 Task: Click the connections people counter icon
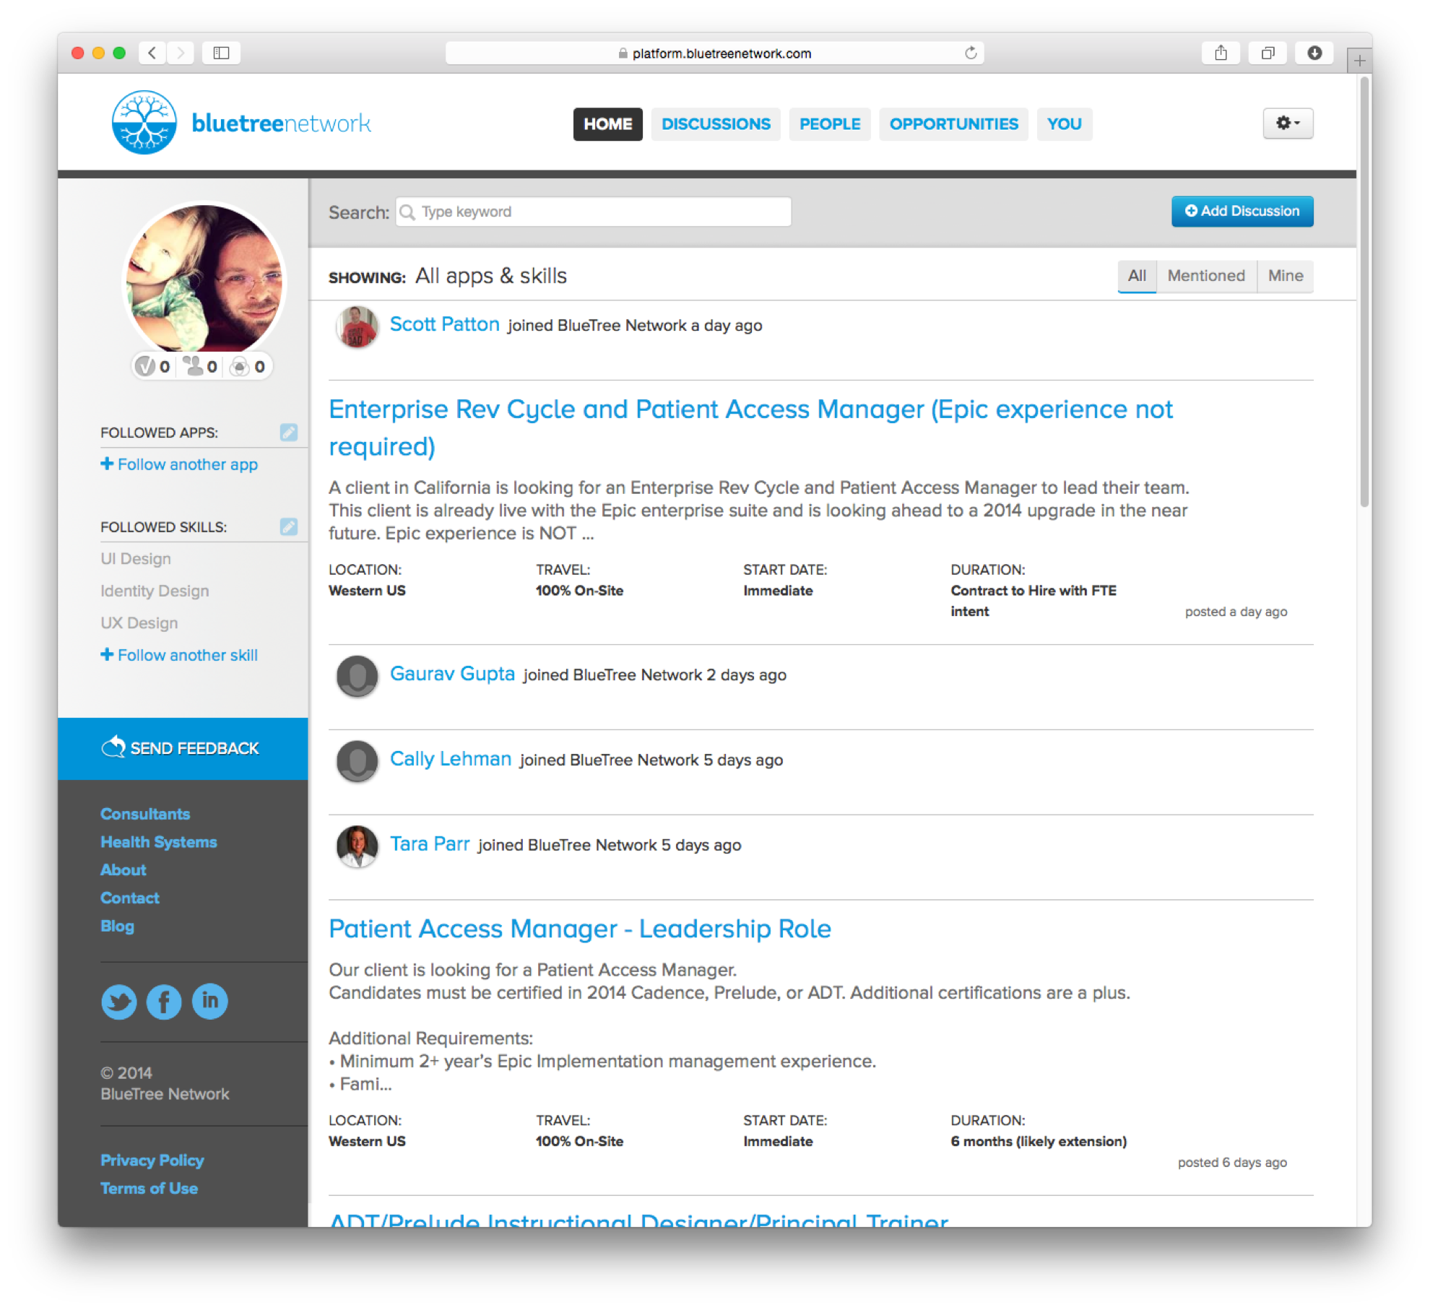point(193,366)
